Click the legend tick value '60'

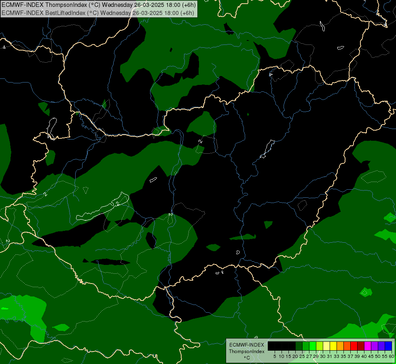point(391,356)
